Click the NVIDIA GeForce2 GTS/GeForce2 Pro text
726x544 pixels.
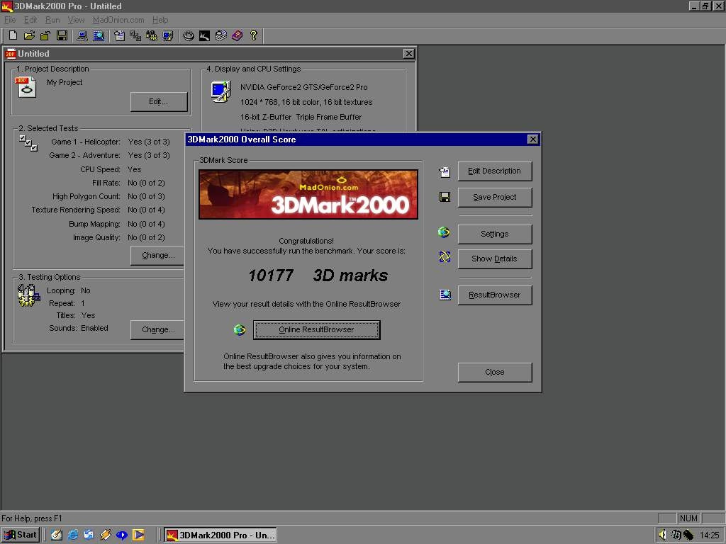coord(303,87)
